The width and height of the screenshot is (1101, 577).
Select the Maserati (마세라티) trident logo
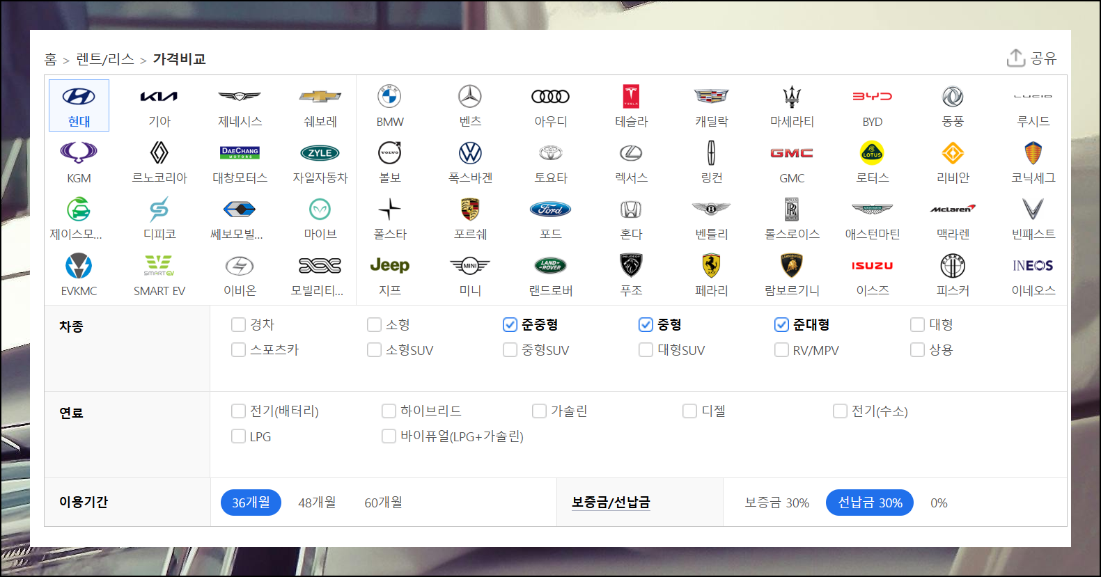pos(792,96)
